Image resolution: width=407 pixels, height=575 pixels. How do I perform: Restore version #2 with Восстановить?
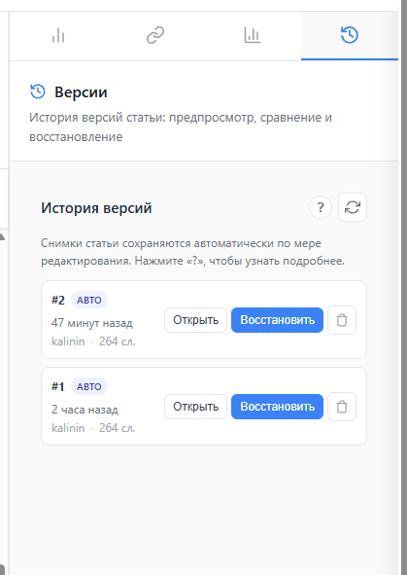click(277, 320)
